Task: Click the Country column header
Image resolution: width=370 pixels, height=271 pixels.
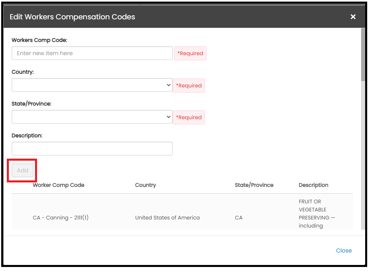Action: (x=145, y=185)
